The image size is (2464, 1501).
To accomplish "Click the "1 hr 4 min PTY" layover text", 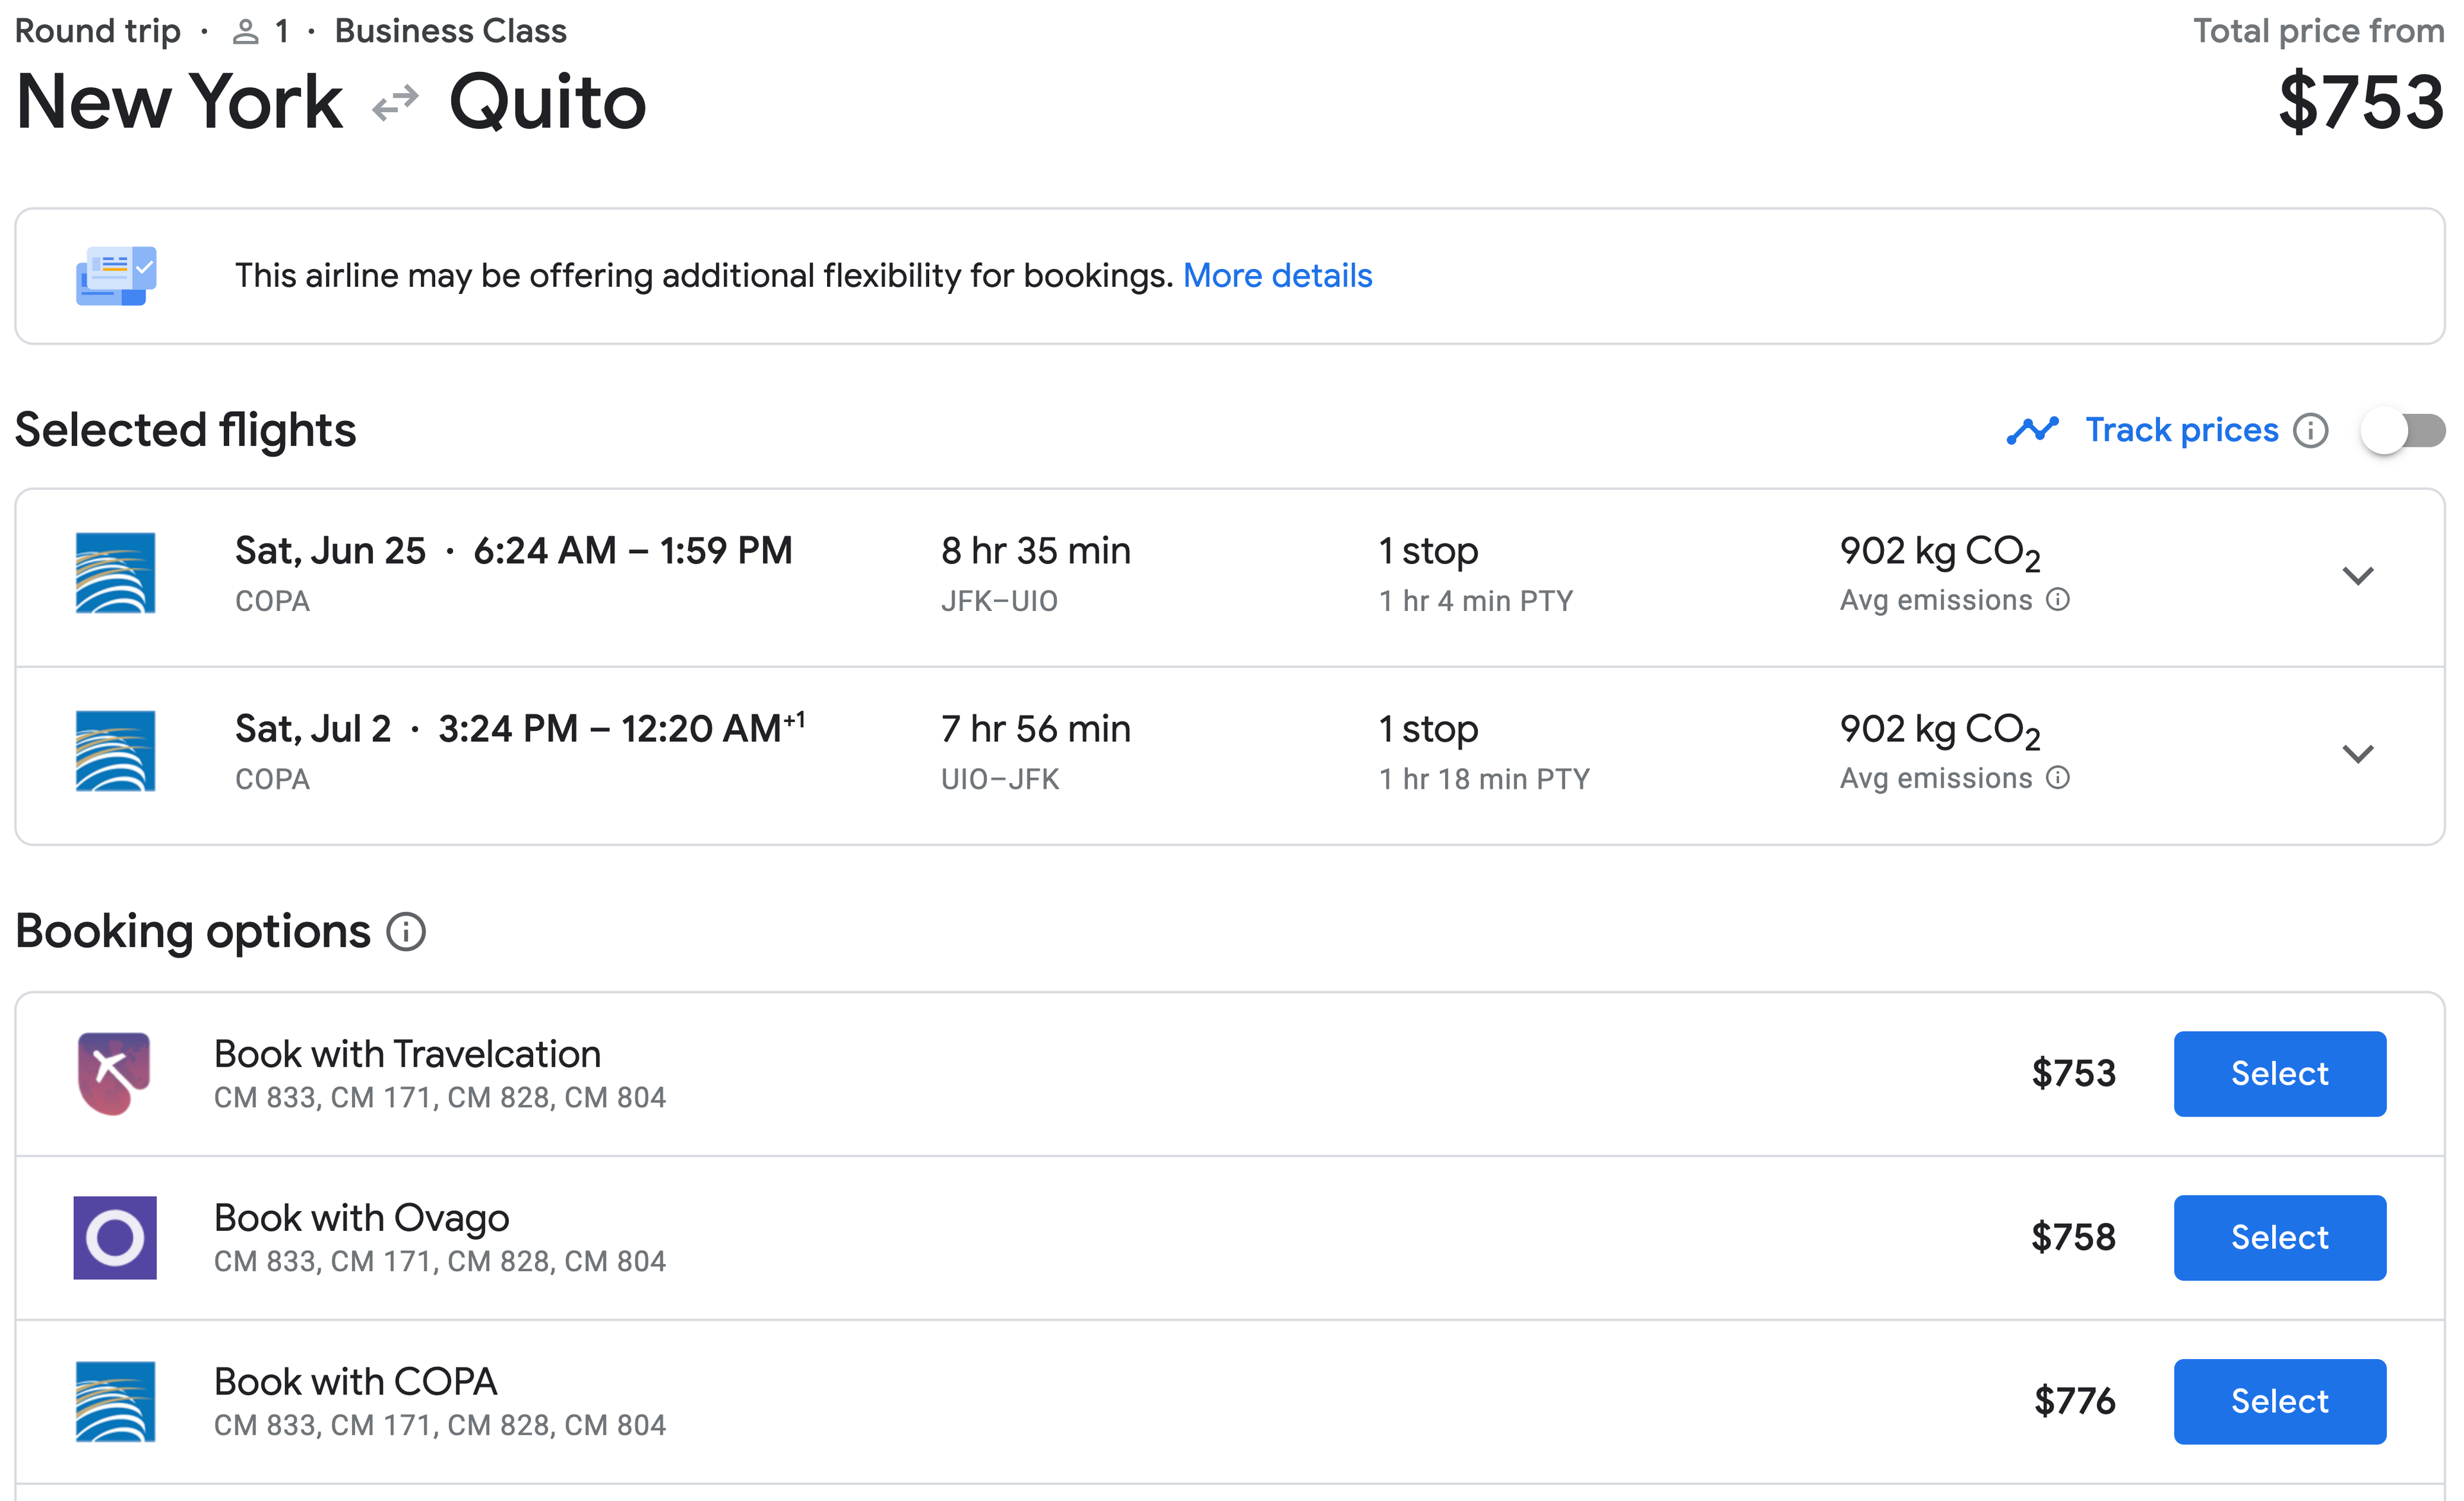I will (1476, 601).
